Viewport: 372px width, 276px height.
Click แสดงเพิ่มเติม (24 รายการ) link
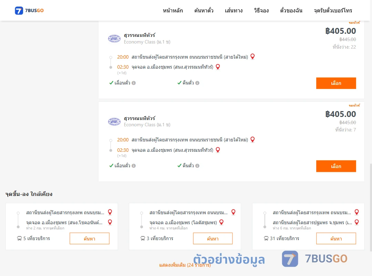pyautogui.click(x=185, y=265)
